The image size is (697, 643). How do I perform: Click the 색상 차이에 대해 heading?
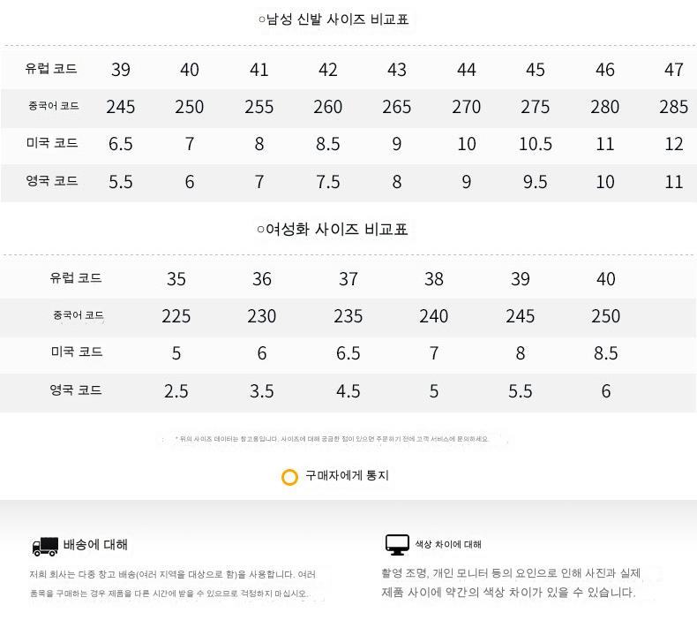click(448, 544)
